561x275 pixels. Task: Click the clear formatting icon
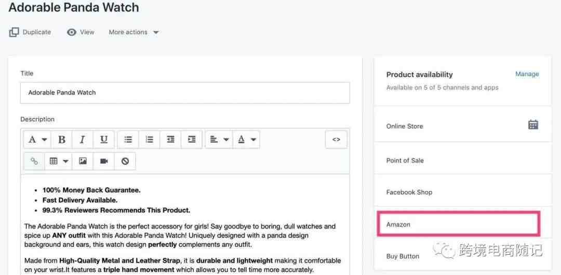125,161
